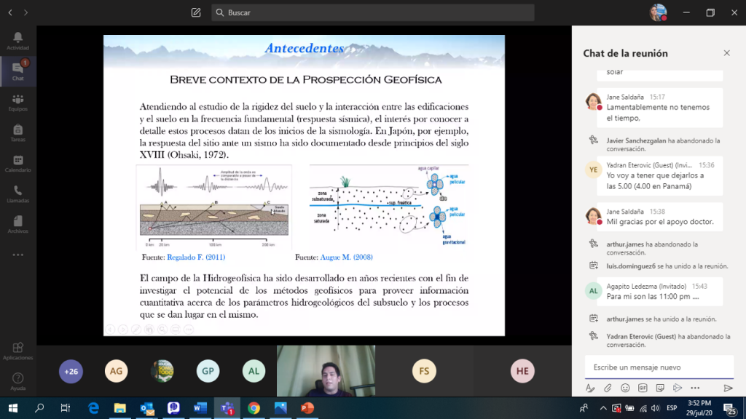Open Google Chrome from taskbar
This screenshot has width=746, height=419.
point(254,408)
